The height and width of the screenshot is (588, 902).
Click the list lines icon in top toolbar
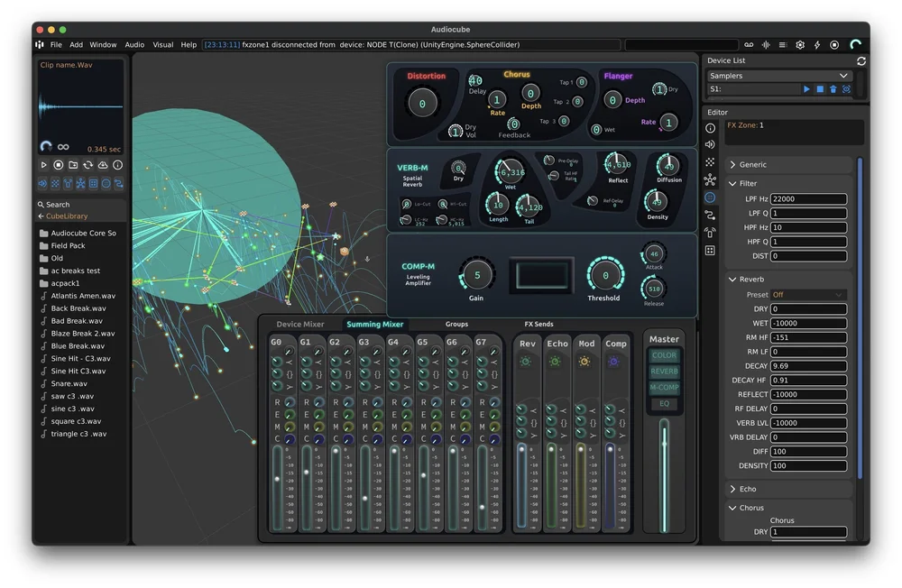pyautogui.click(x=783, y=44)
